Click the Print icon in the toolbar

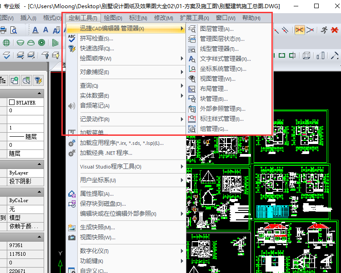(x=3, y=30)
